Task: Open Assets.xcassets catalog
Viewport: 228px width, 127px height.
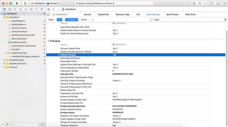Action: pyautogui.click(x=19, y=42)
